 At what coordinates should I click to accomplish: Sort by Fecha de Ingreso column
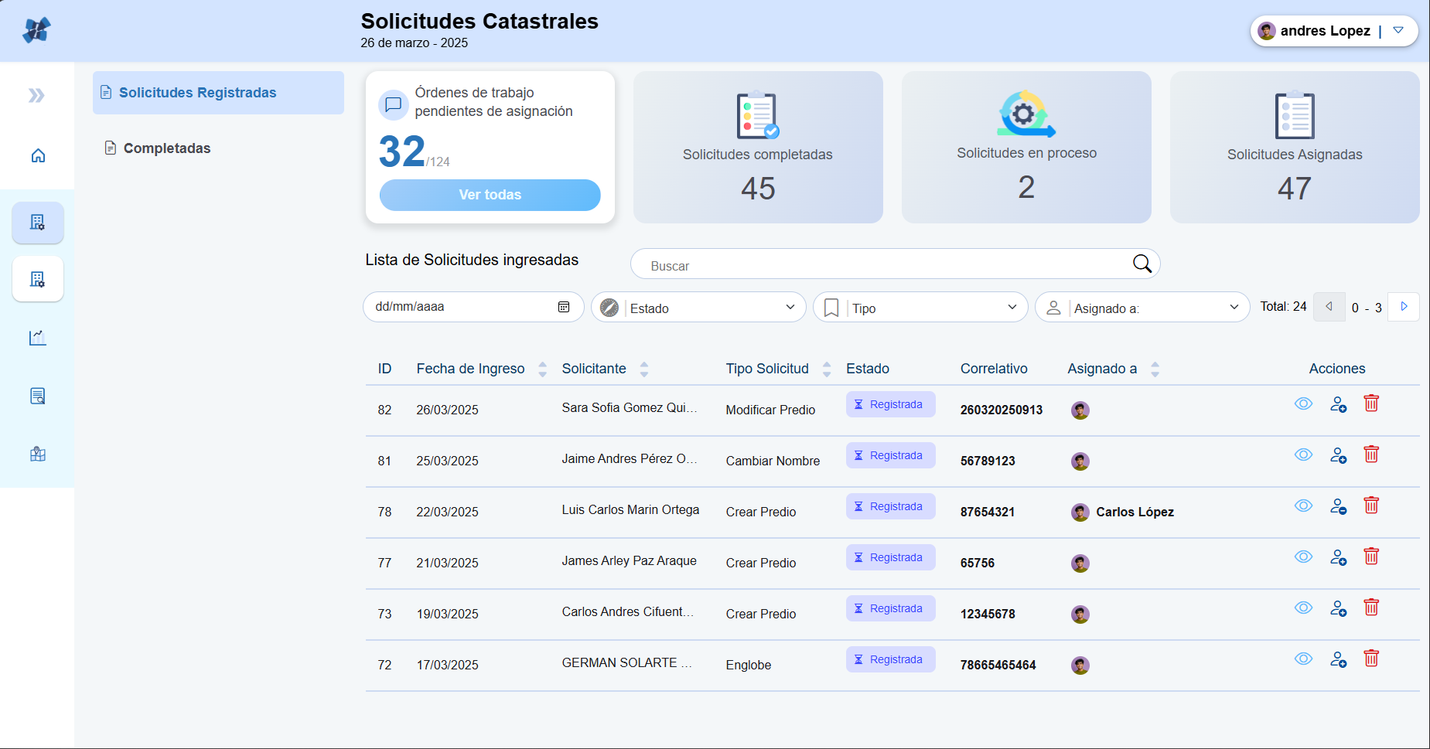pos(542,369)
